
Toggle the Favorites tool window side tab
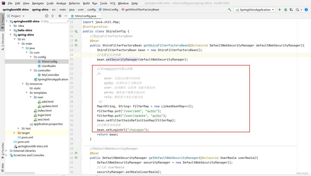tap(3, 150)
